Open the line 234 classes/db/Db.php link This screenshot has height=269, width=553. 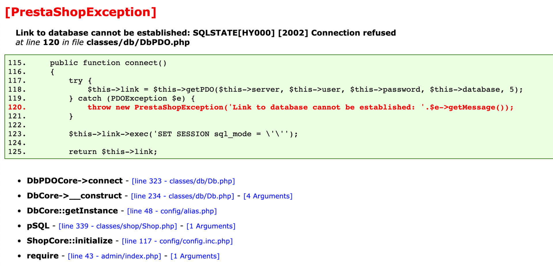click(182, 196)
